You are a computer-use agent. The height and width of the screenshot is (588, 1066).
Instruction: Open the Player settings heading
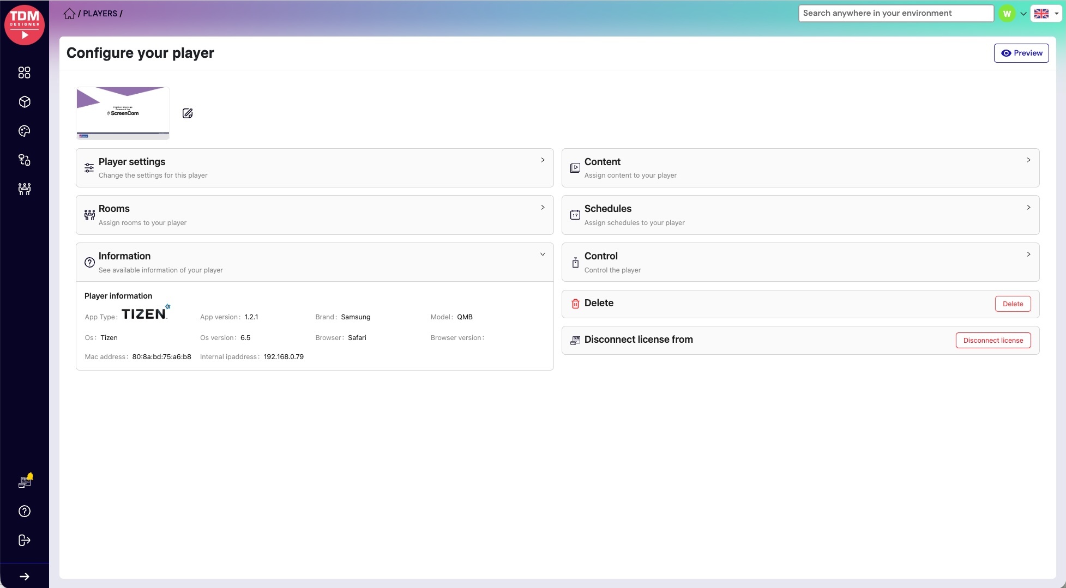pyautogui.click(x=132, y=162)
